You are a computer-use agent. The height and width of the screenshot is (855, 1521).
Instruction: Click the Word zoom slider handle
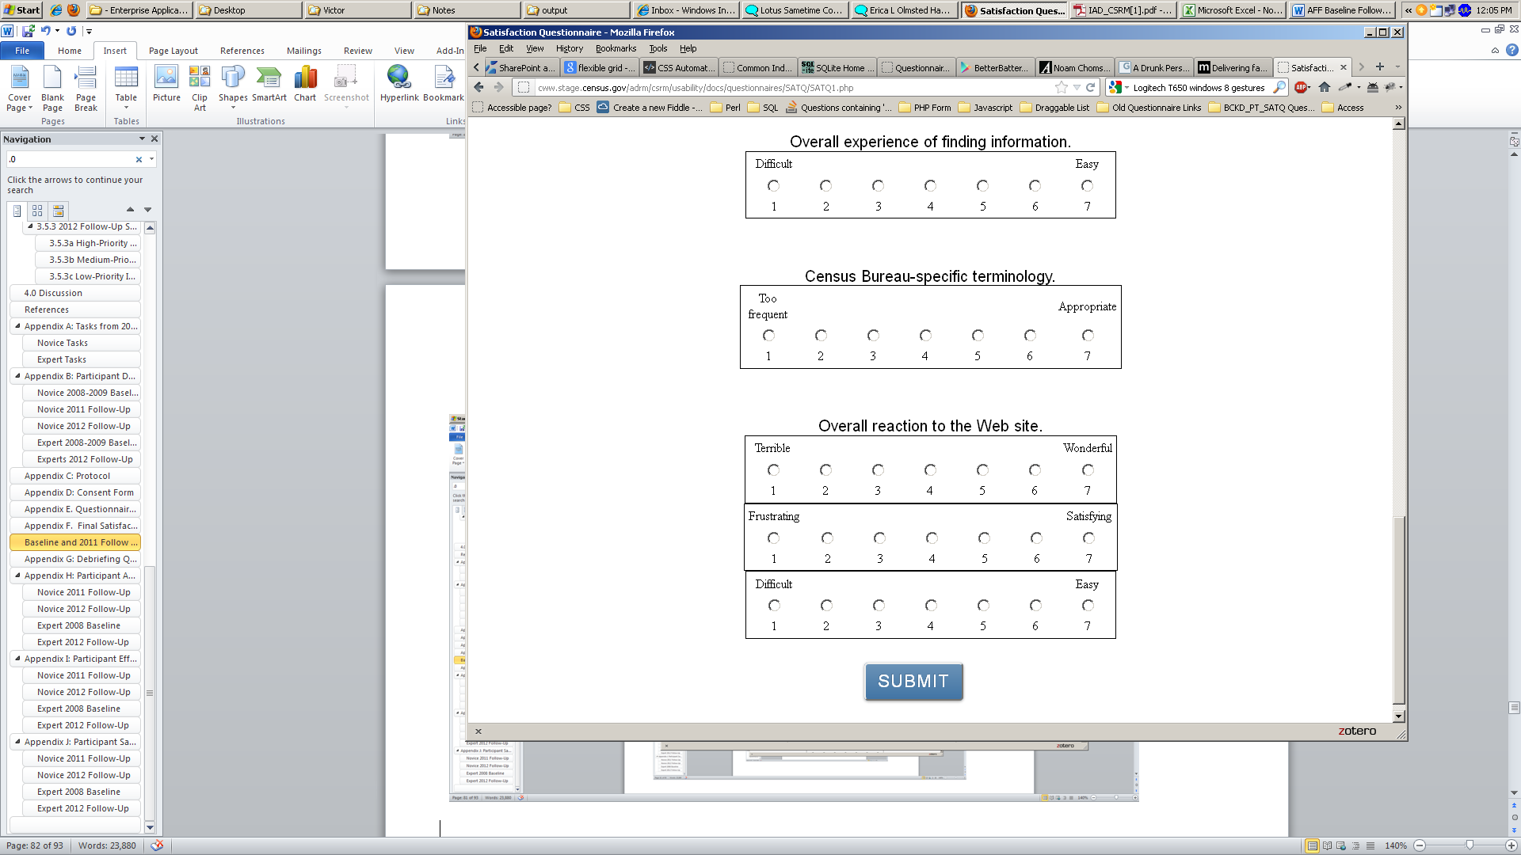coord(1470,845)
